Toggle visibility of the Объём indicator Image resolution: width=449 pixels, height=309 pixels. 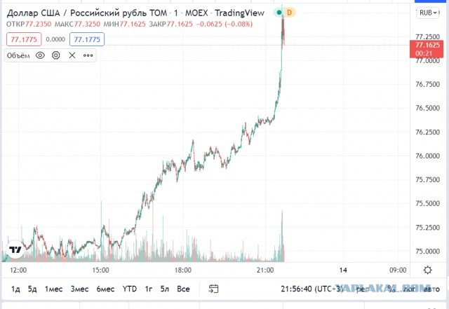(x=40, y=55)
